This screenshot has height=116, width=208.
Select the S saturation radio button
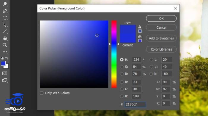click(122, 67)
